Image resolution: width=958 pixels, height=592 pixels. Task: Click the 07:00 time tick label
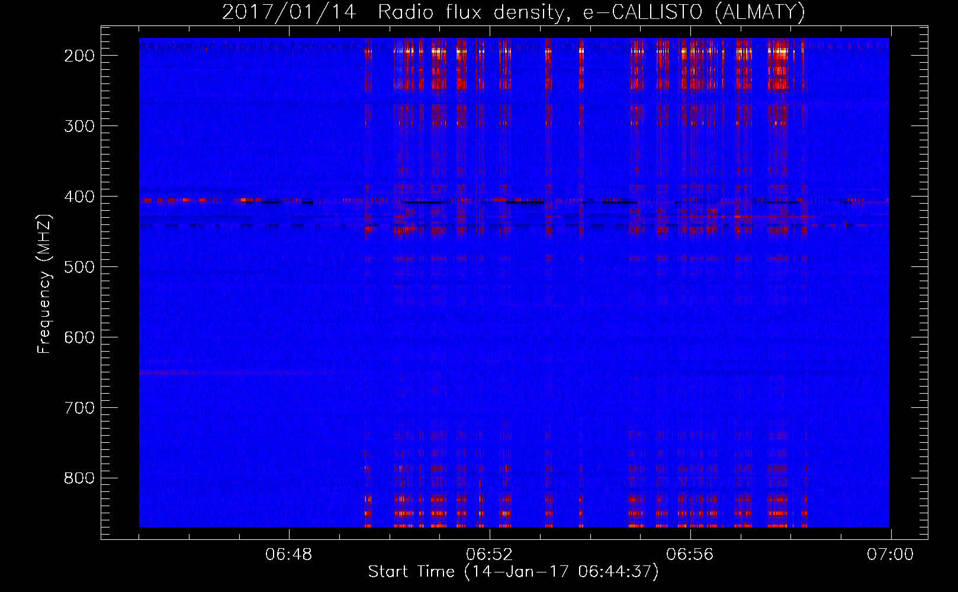[890, 555]
